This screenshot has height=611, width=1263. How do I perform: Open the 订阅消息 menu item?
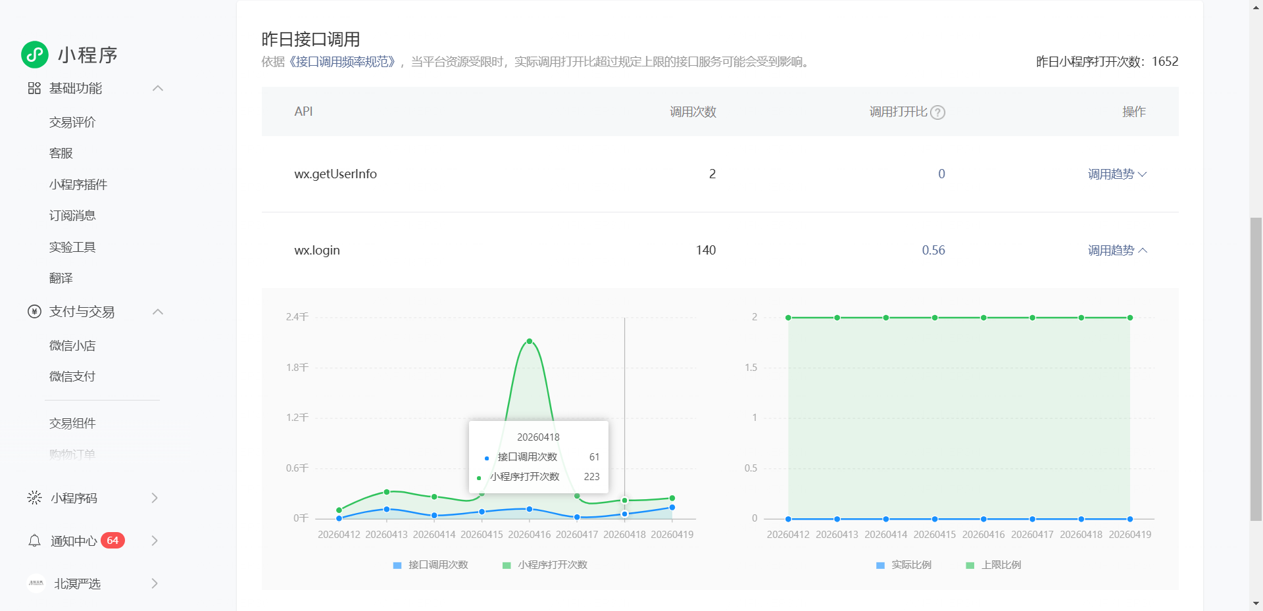[72, 216]
